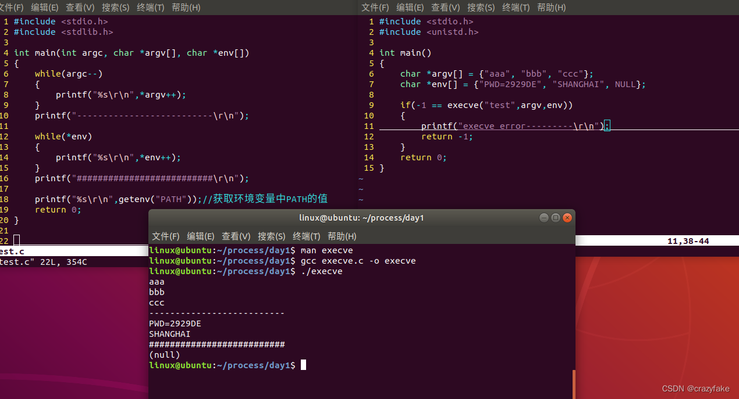Open the 帮助(H) menu in the right editor
This screenshot has width=739, height=399.
(x=551, y=8)
